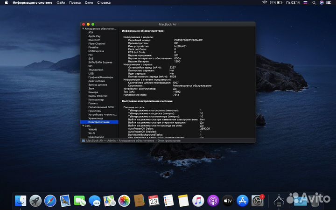Collapse Аппаратное обеспечение section triangle
Image resolution: width=336 pixels, height=210 pixels.
[x=83, y=29]
